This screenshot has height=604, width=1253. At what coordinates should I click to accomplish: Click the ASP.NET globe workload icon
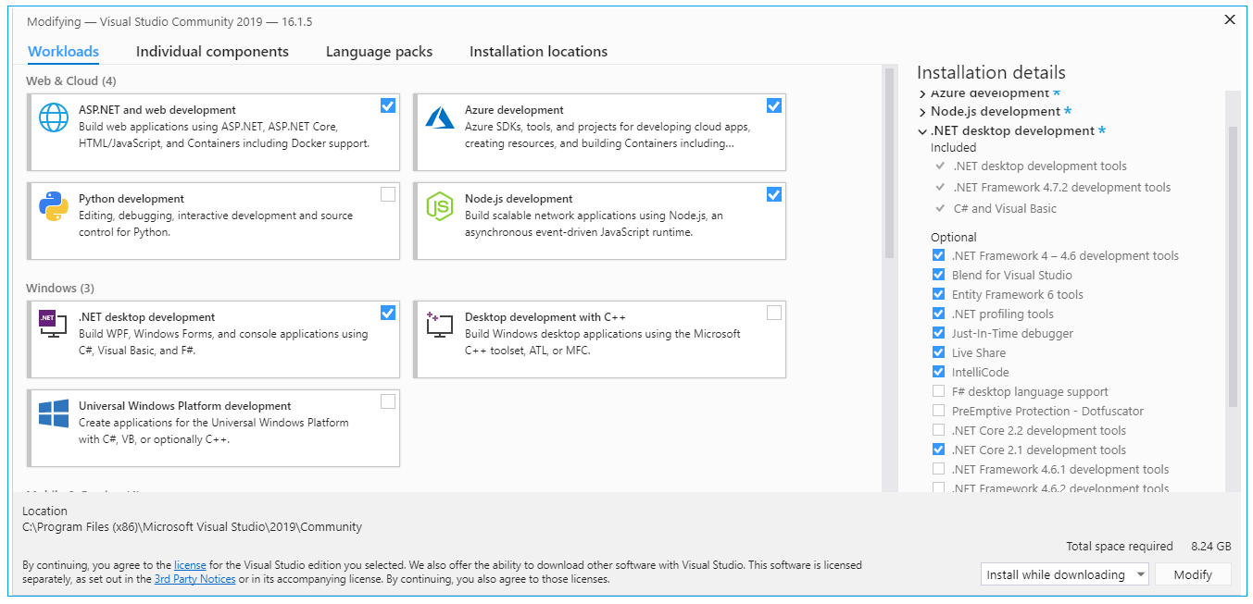click(54, 118)
